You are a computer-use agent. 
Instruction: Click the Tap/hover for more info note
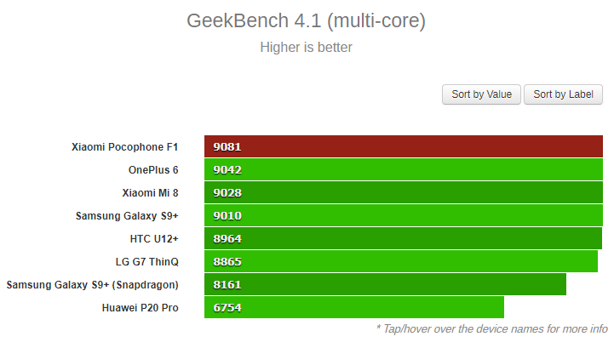click(x=492, y=328)
